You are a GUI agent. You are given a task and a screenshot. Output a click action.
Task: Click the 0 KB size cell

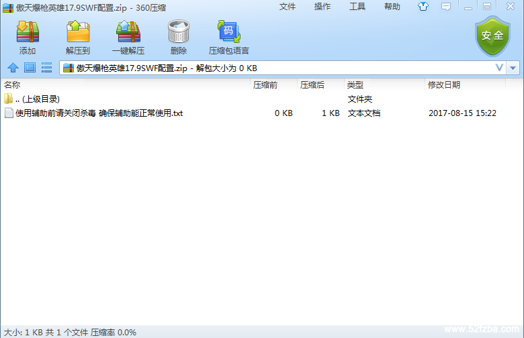coord(283,113)
